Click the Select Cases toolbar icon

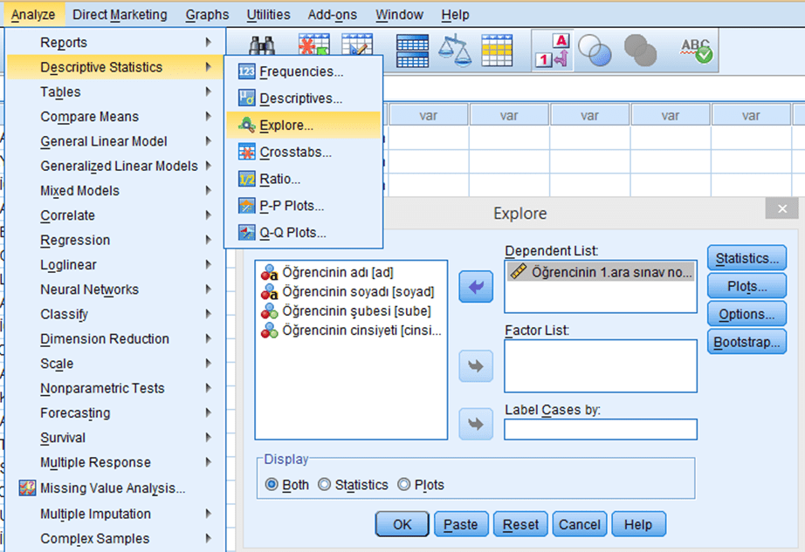pyautogui.click(x=497, y=50)
